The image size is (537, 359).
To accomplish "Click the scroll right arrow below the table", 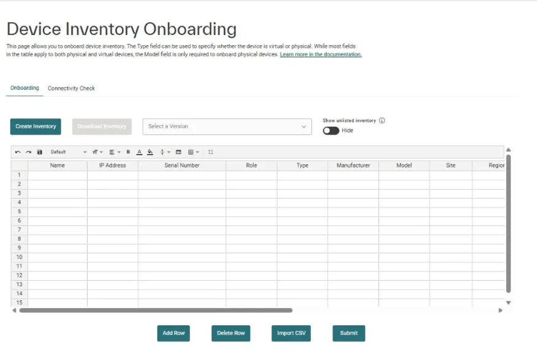I will click(500, 311).
